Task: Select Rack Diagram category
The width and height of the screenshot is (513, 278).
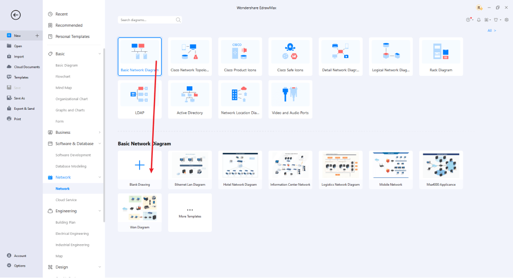Action: tap(441, 56)
